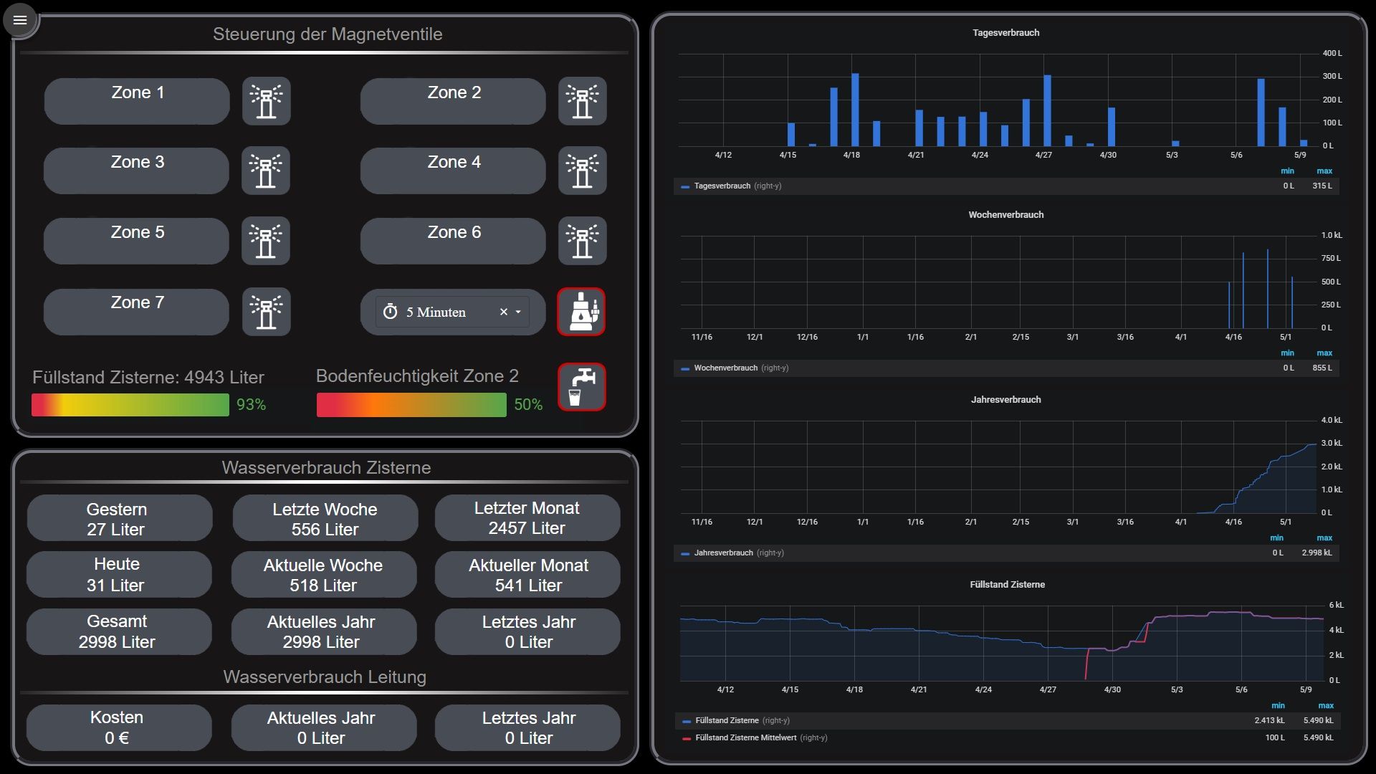Screen dimensions: 1376x774
Task: Sort Tagesverbrauch legend by min column
Action: click(x=1287, y=171)
